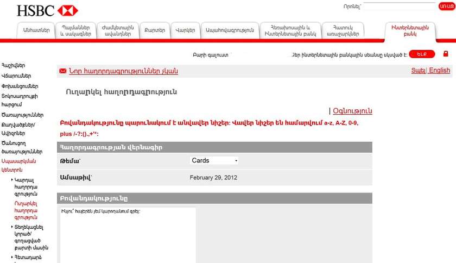Open the Նոր հաղորդագրություններ չկան link
Image resolution: width=456 pixels, height=263 pixels.
(123, 71)
